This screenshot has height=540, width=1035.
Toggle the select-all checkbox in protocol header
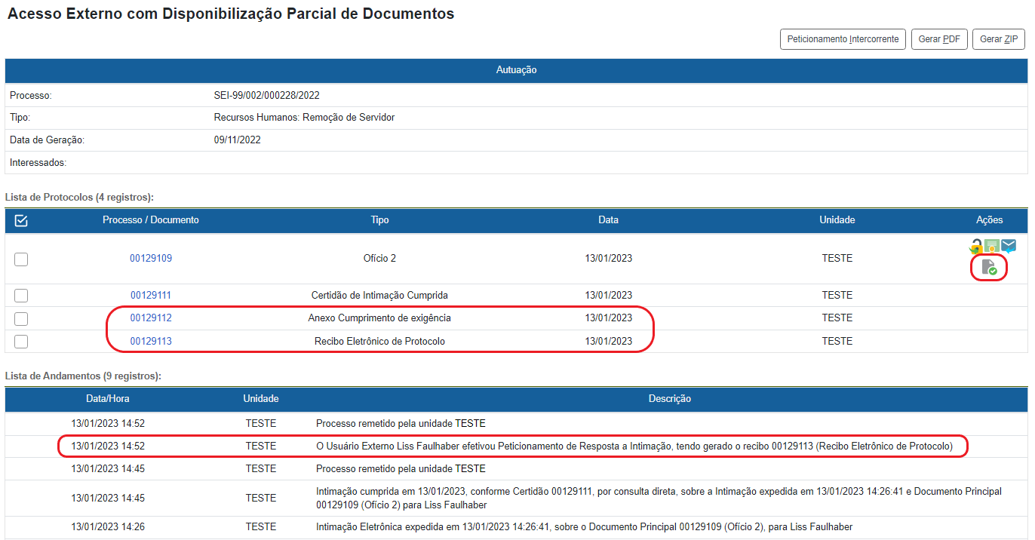click(x=21, y=220)
